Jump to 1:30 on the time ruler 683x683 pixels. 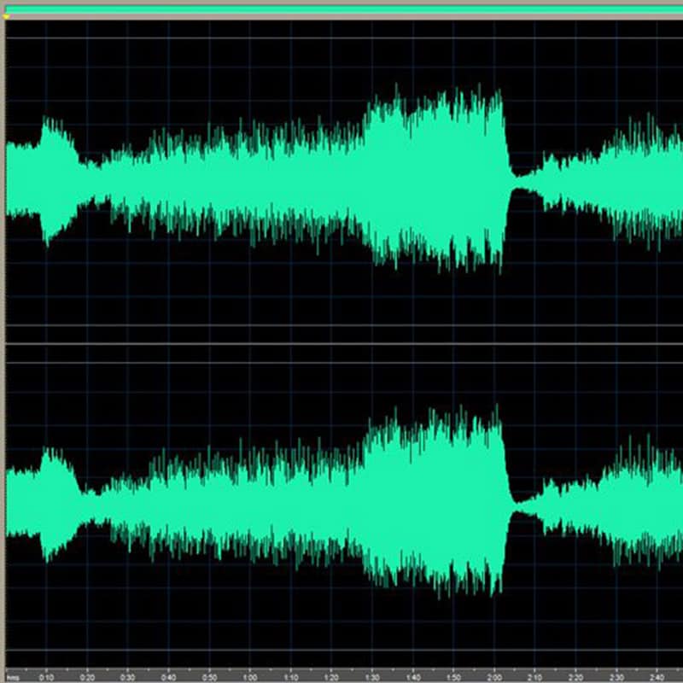click(x=372, y=678)
